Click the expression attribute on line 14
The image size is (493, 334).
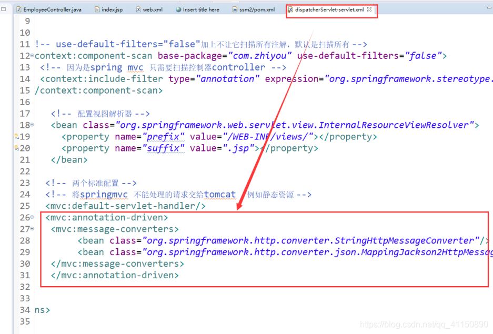click(291, 79)
